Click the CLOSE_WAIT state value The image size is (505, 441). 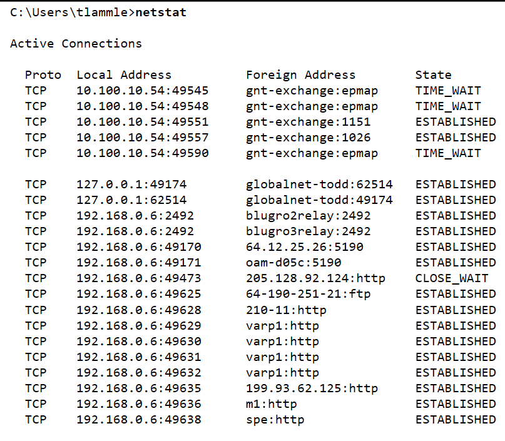tap(452, 278)
